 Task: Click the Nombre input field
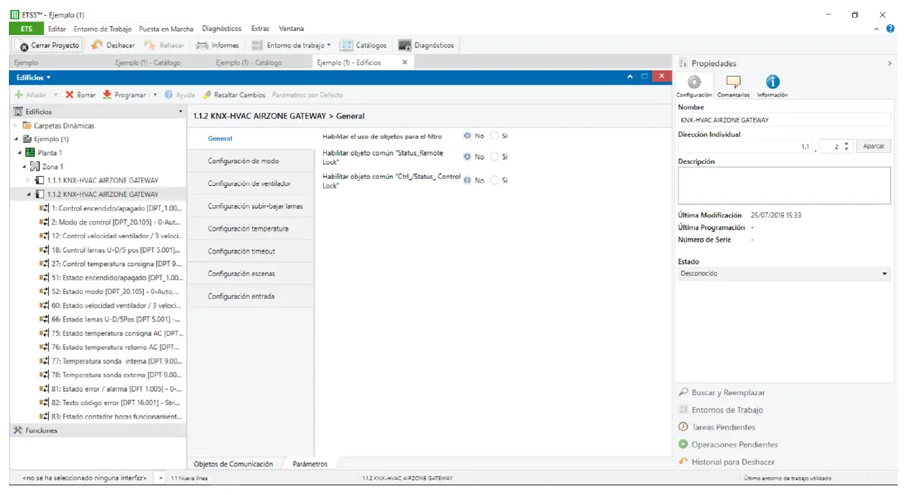click(784, 120)
